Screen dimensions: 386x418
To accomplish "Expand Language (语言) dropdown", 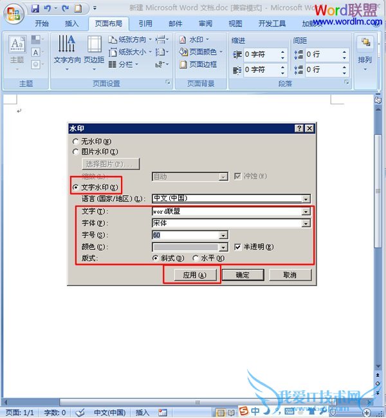I will point(306,199).
